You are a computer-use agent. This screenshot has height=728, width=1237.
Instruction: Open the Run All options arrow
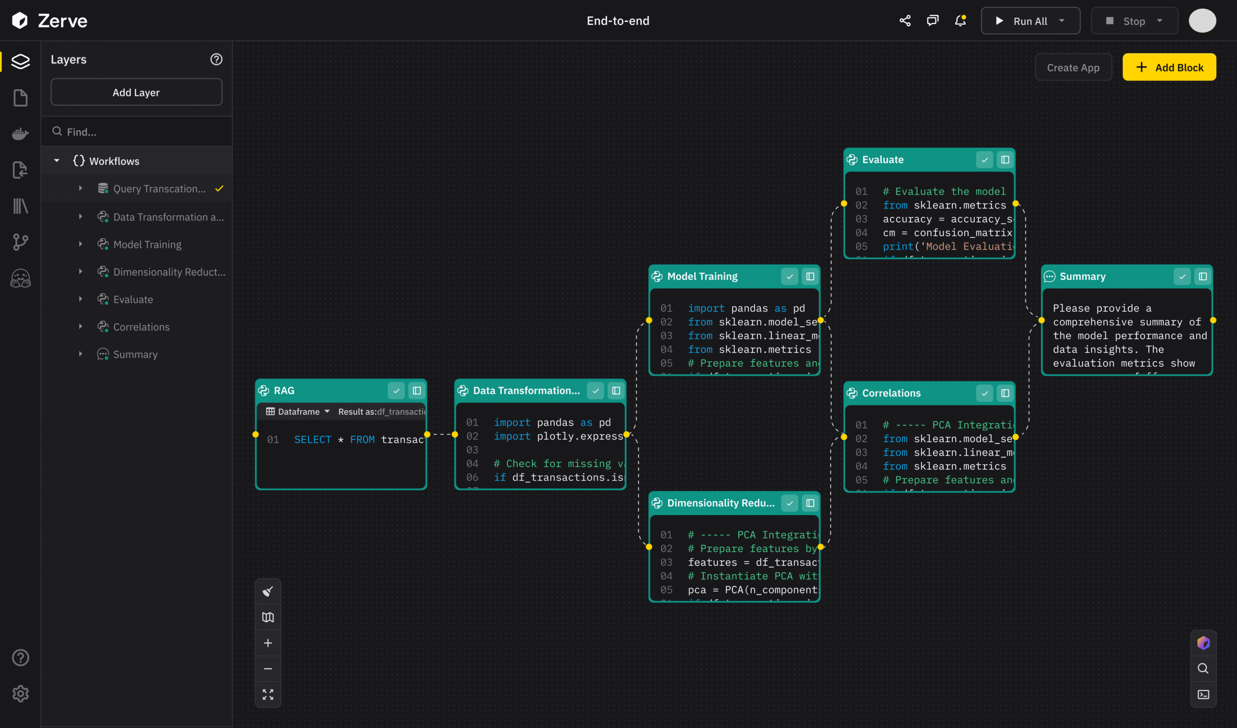pyautogui.click(x=1062, y=21)
